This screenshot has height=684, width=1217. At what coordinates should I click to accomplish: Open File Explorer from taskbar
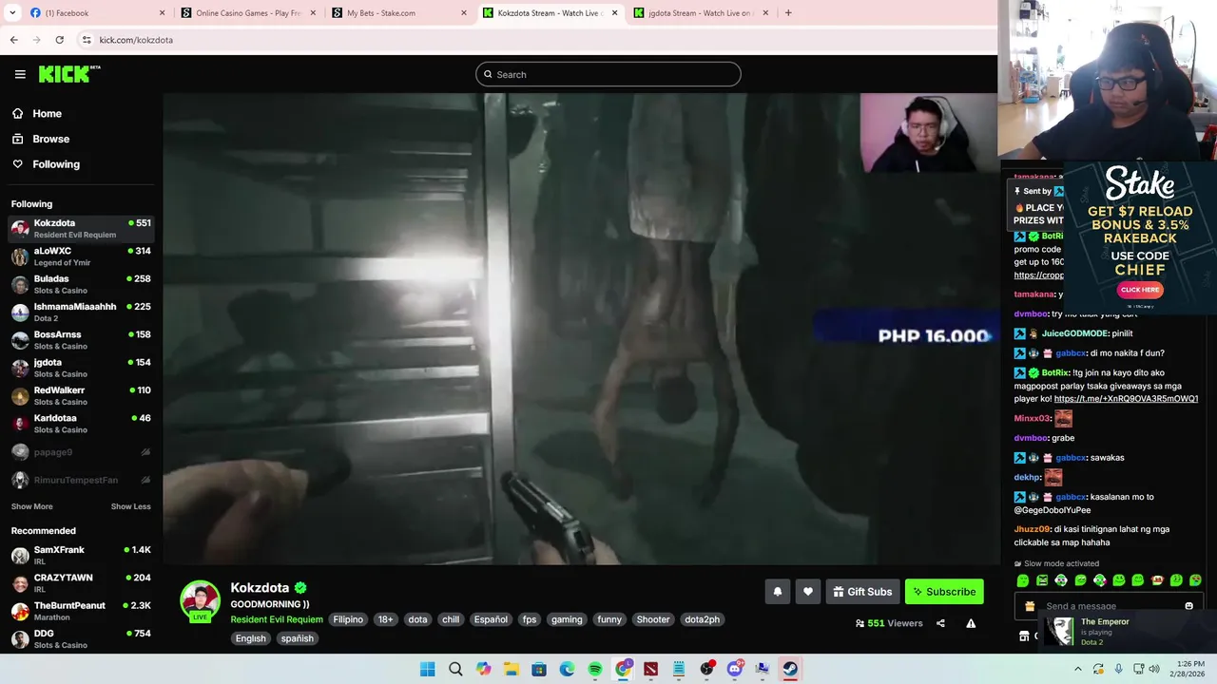pos(511,669)
